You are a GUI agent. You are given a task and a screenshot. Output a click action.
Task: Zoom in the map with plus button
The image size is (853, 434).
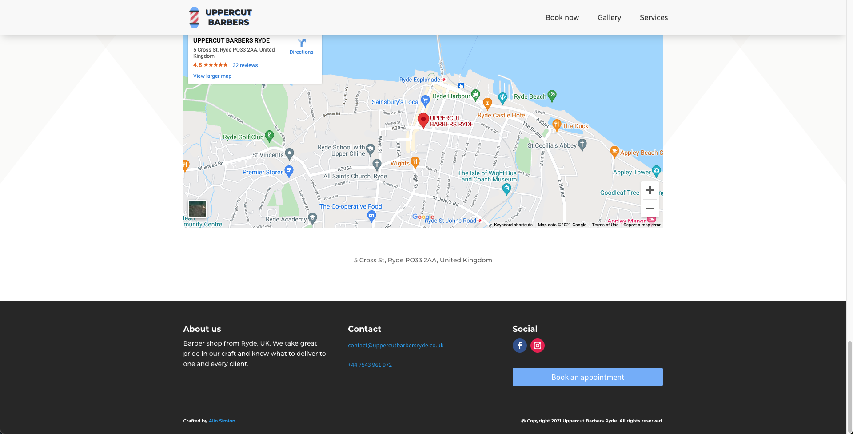coord(650,190)
